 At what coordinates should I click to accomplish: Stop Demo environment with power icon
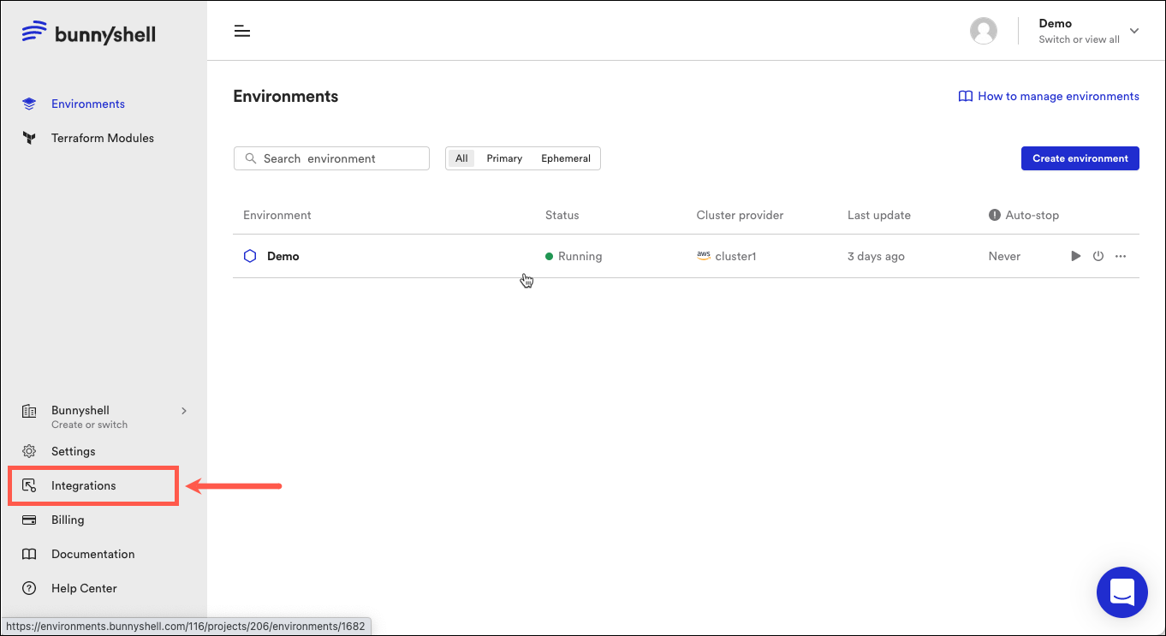click(x=1098, y=256)
